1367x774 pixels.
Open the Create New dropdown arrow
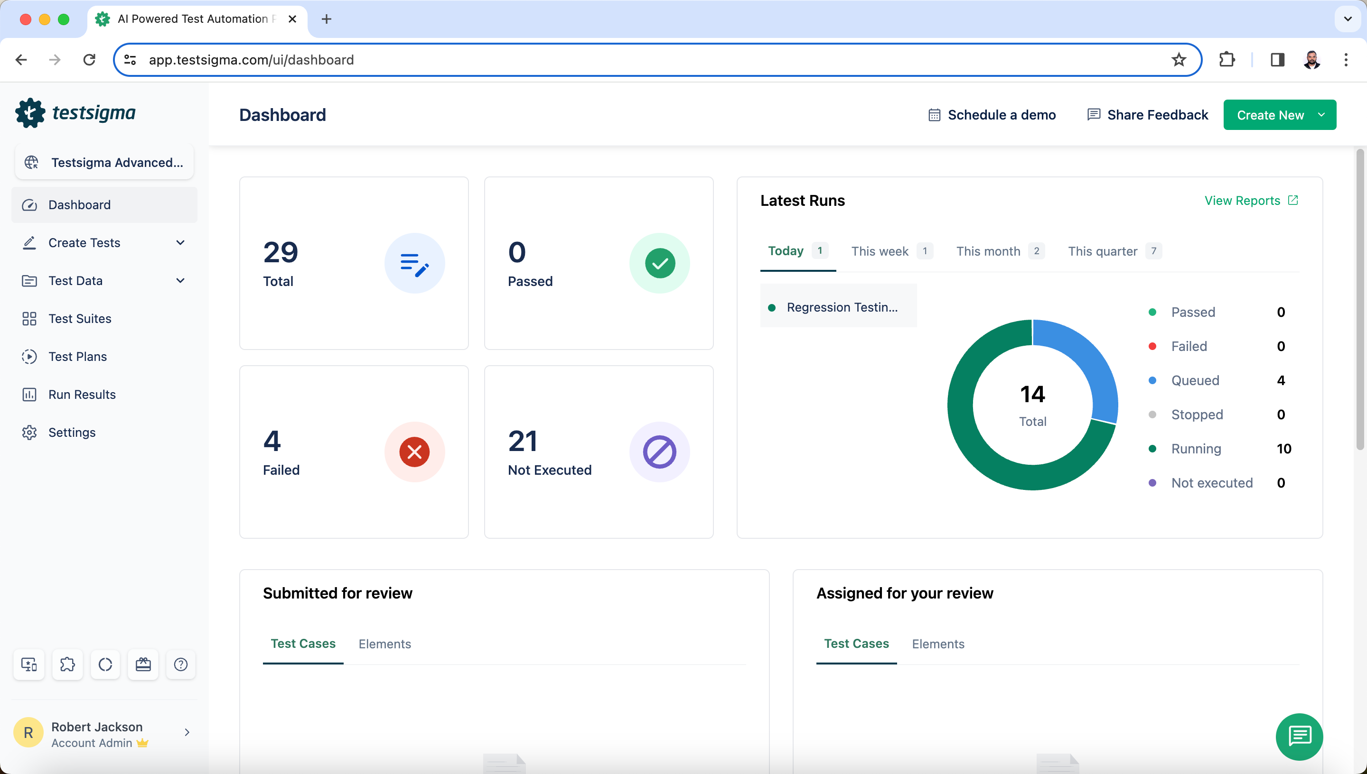1321,114
